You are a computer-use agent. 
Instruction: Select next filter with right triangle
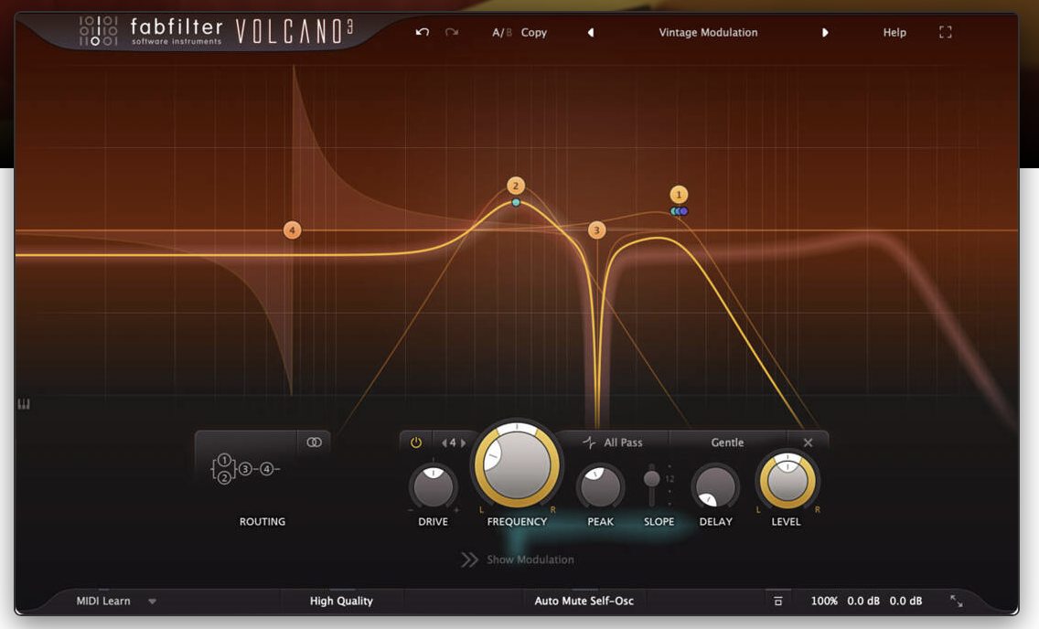point(463,442)
